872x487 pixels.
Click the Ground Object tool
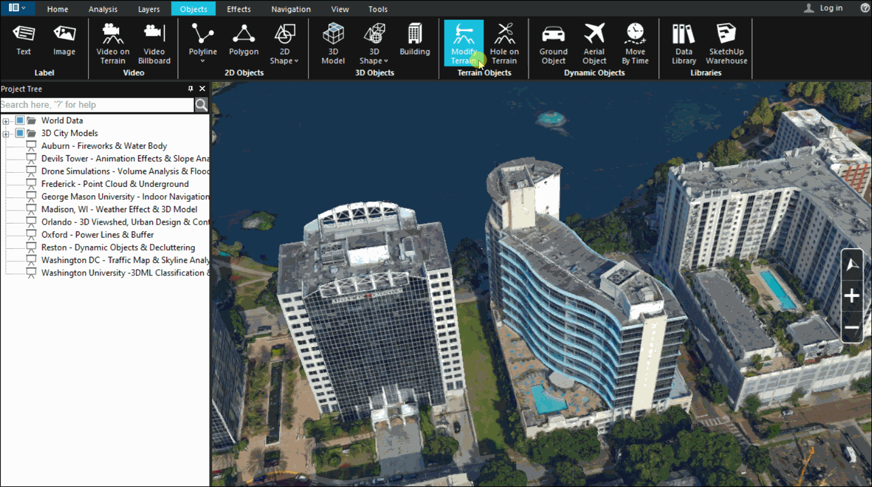553,44
